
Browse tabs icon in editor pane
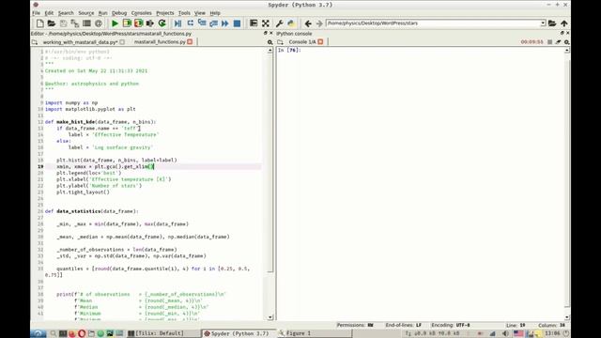click(x=35, y=42)
